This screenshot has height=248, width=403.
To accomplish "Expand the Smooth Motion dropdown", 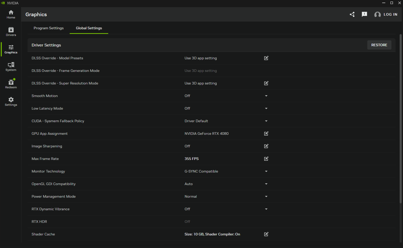I will [266, 96].
